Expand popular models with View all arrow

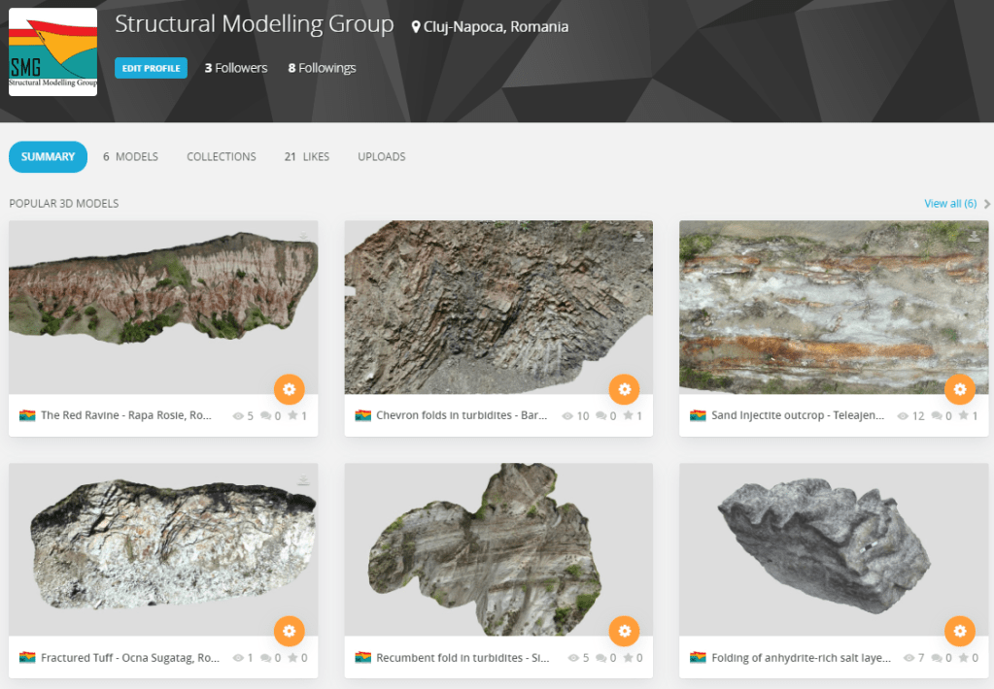(987, 204)
